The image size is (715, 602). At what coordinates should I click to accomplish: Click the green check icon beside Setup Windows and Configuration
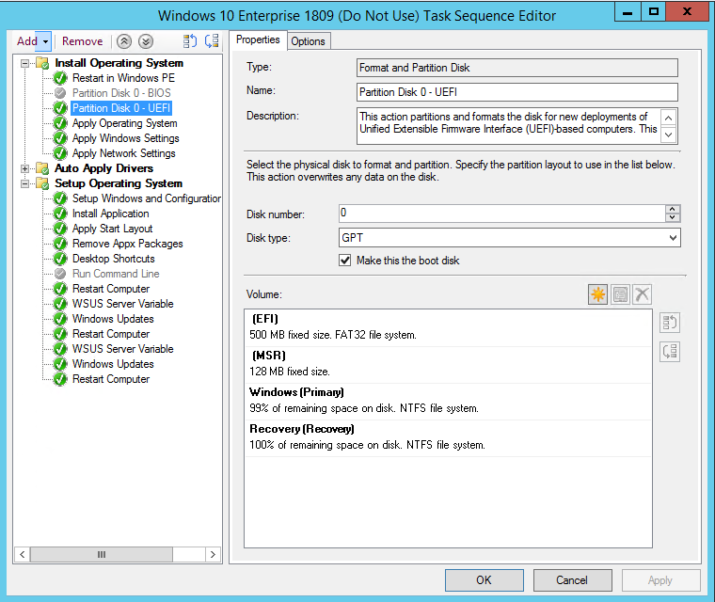pyautogui.click(x=60, y=198)
